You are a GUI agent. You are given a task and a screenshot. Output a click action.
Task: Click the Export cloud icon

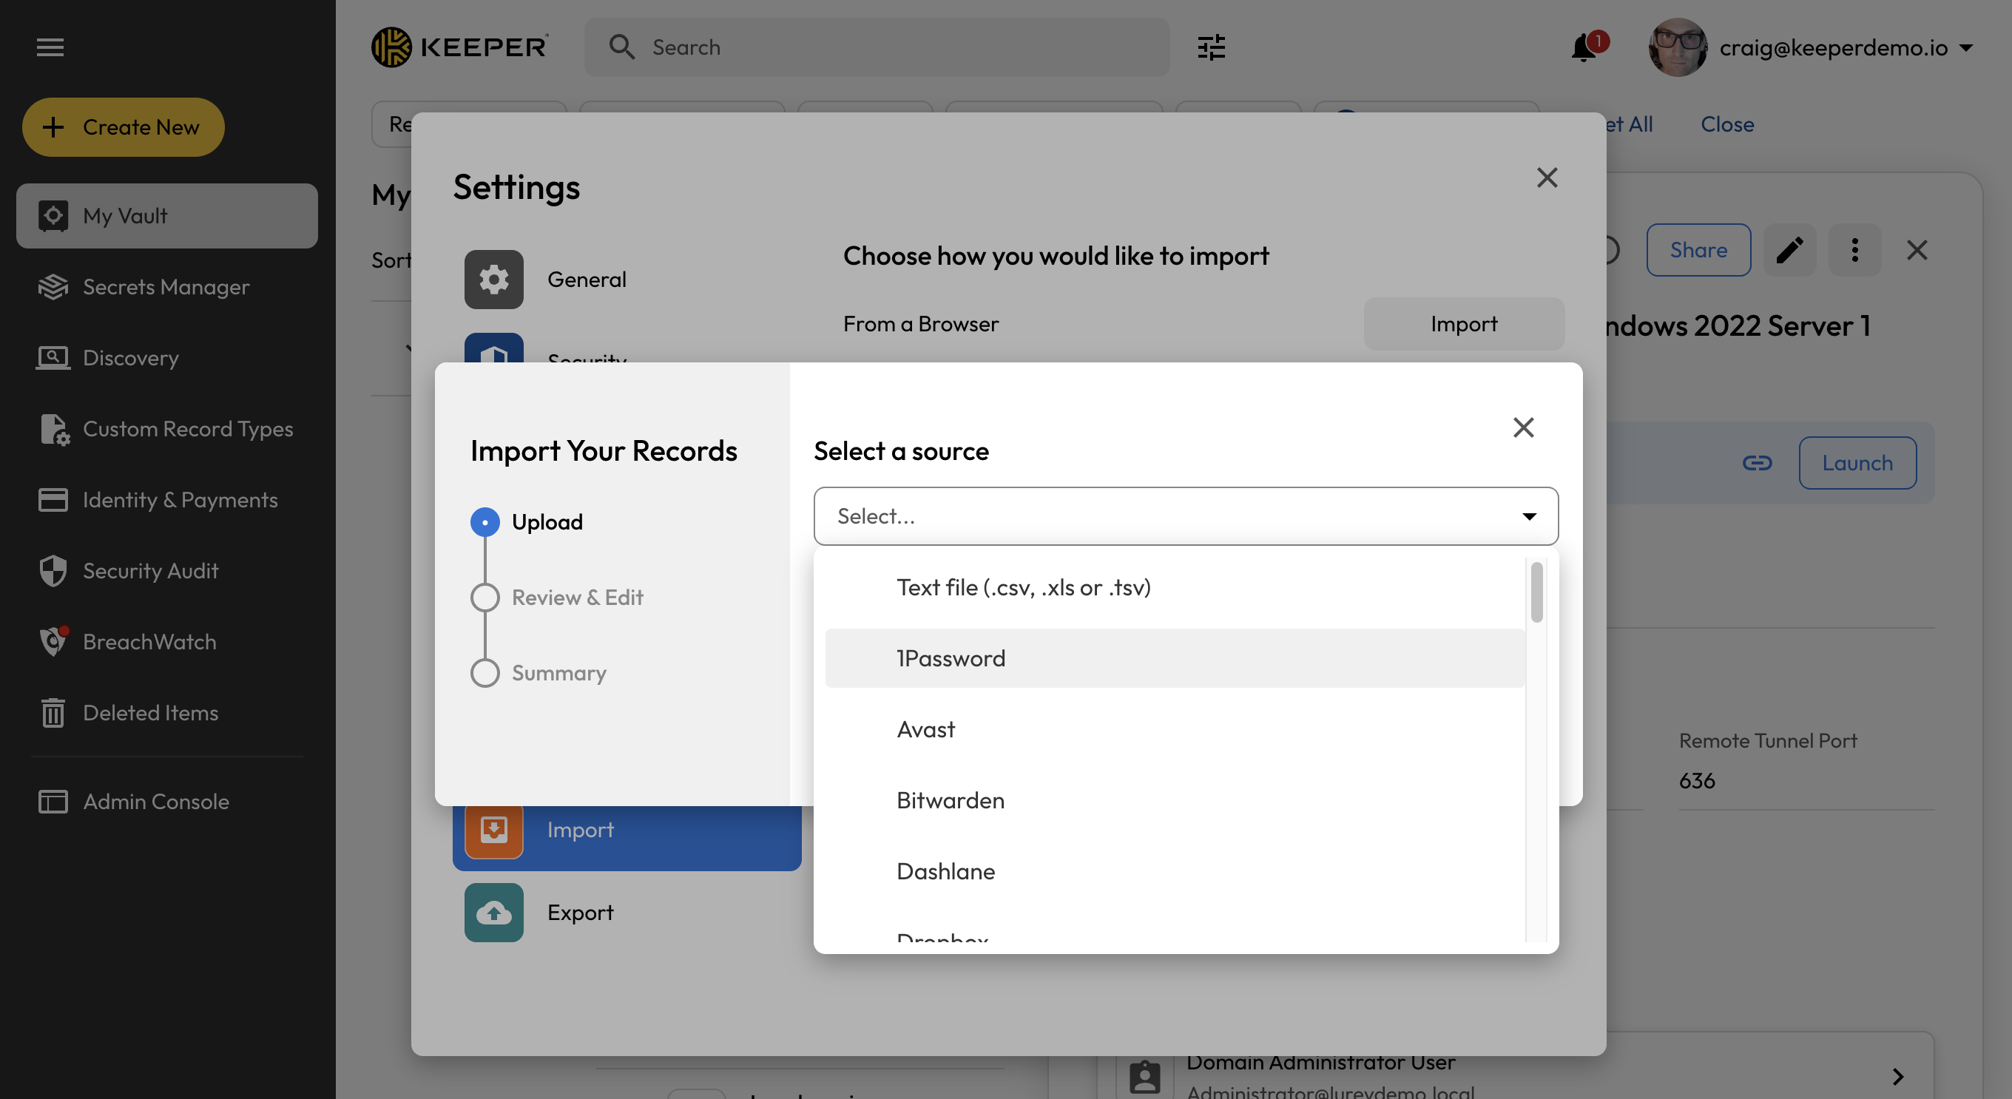[493, 913]
